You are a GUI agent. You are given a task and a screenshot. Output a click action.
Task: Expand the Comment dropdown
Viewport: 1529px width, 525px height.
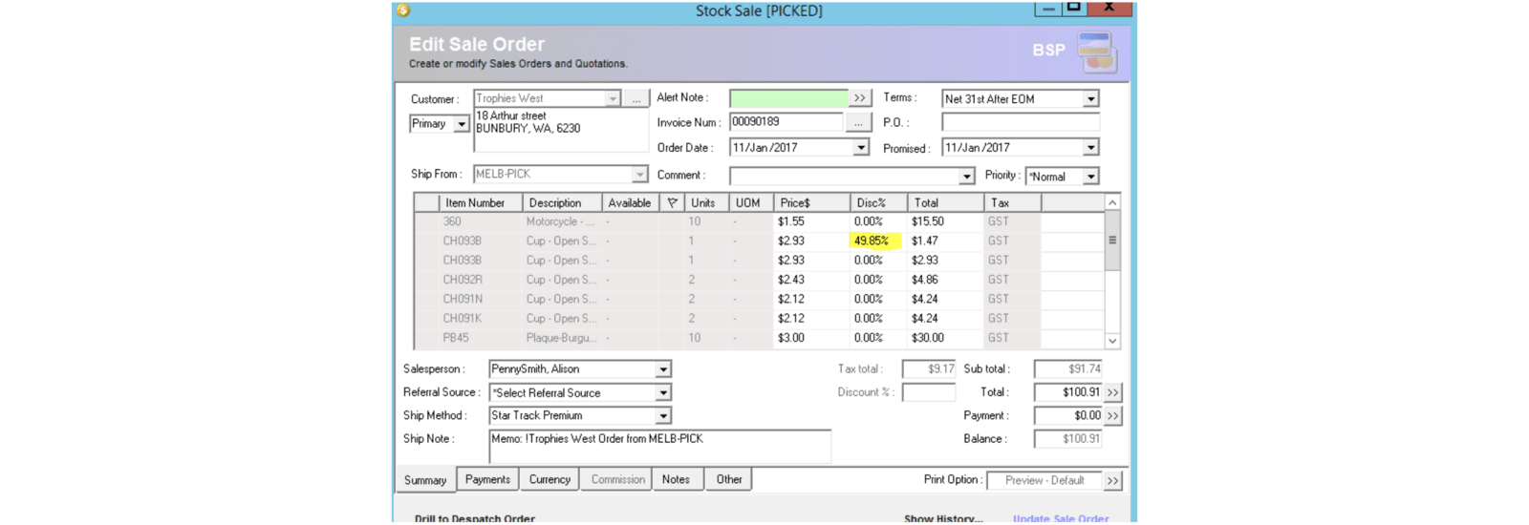point(967,177)
